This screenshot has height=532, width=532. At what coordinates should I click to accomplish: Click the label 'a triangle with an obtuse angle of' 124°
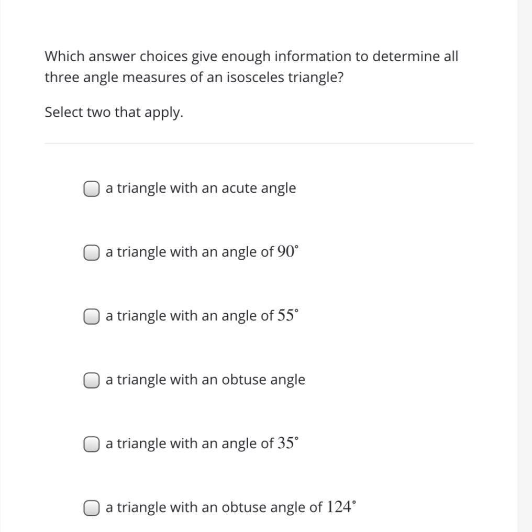(214, 507)
